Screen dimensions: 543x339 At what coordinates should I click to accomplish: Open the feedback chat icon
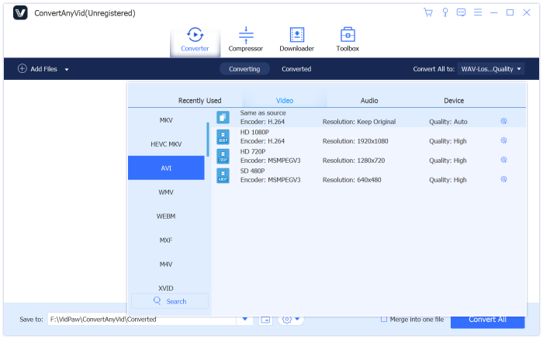[461, 12]
